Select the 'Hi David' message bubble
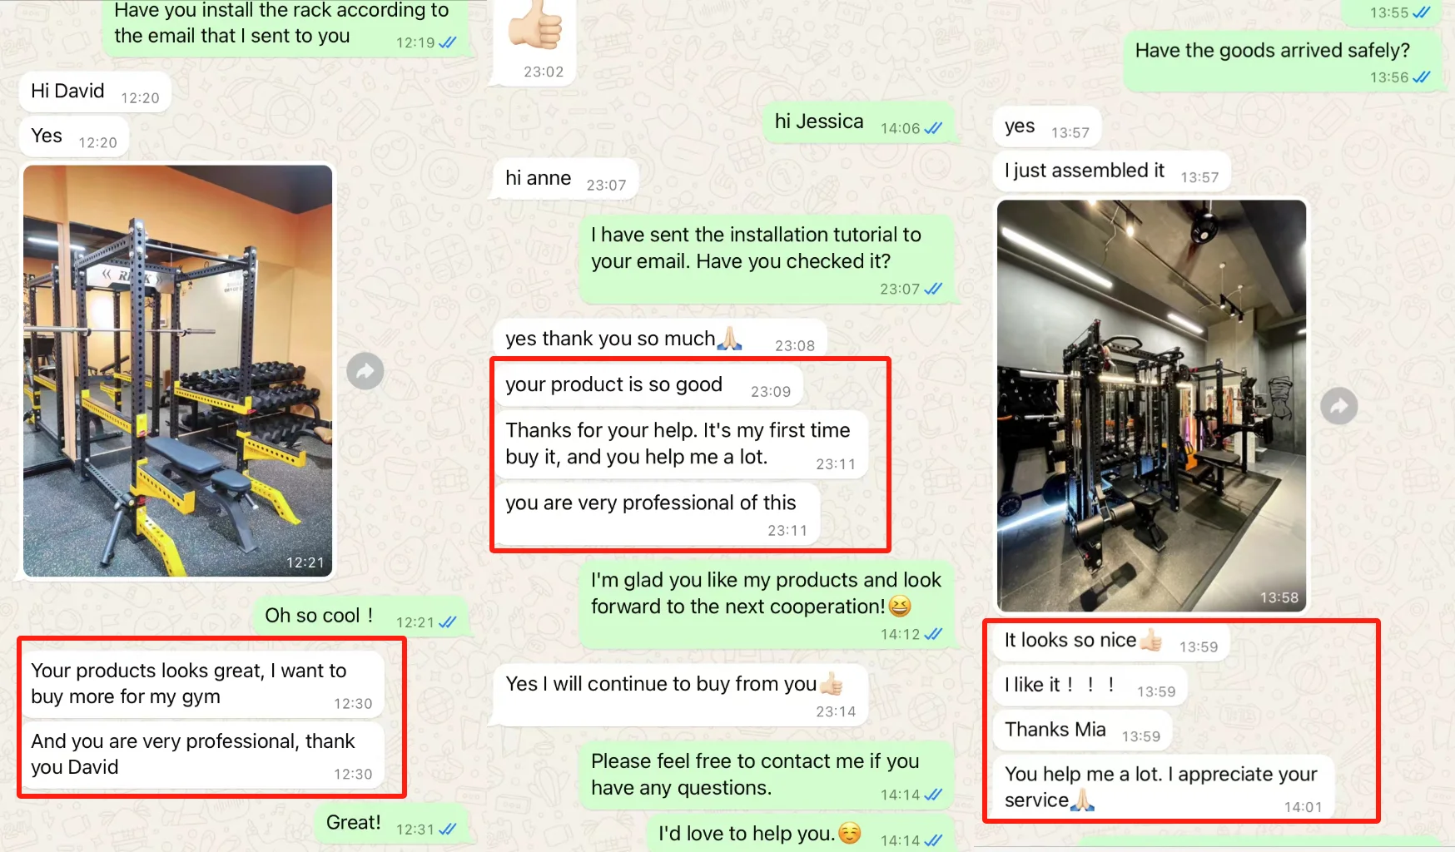Screen dimensions: 1455x852 tap(95, 92)
